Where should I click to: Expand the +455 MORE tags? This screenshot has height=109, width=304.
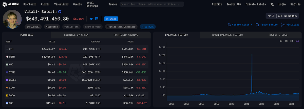coord(148,27)
